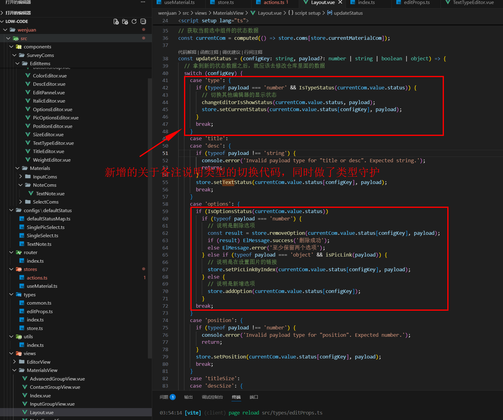503x420 pixels.
Task: Click 代码解释 code lens link
Action: [187, 52]
